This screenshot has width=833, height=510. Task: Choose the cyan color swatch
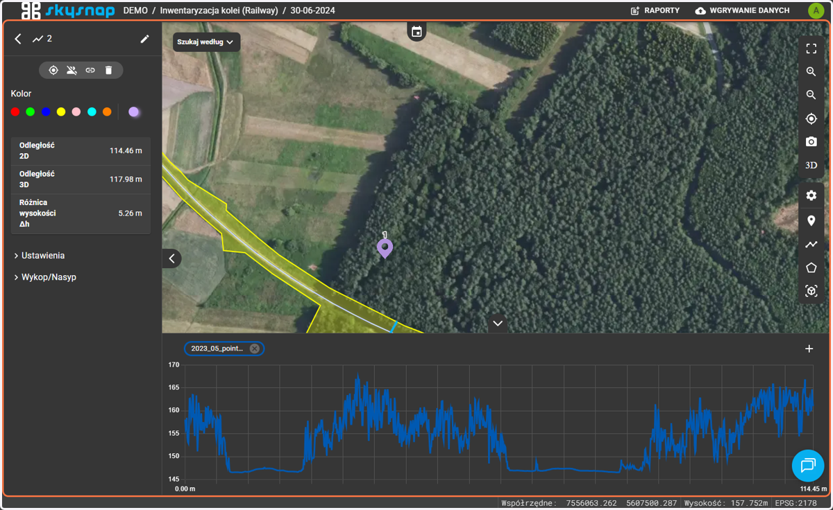pyautogui.click(x=92, y=112)
